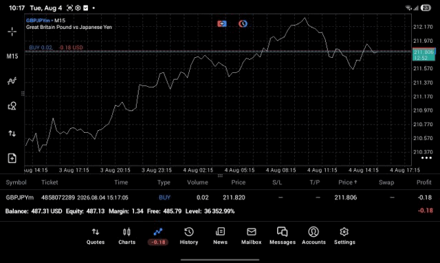Tap the blue clock event marker
Viewport: 440px width, 263px height.
tap(243, 24)
